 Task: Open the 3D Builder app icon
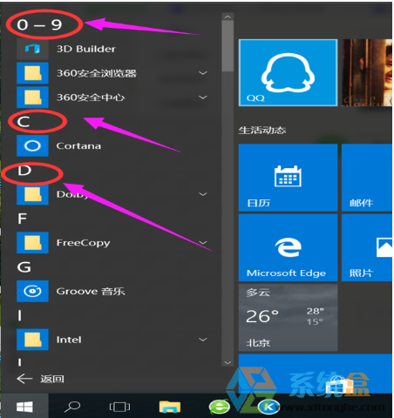pos(32,49)
